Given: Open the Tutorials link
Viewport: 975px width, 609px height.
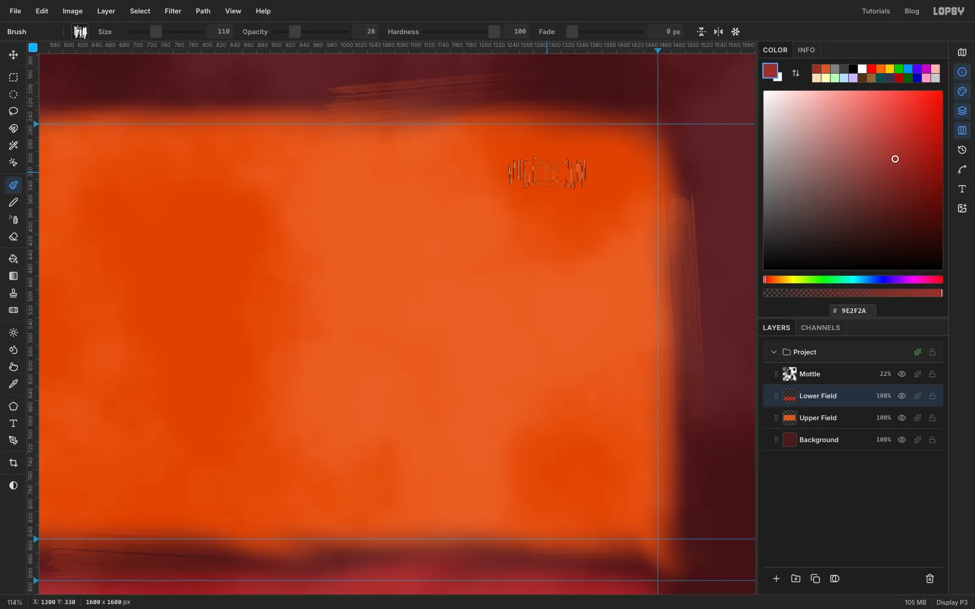Looking at the screenshot, I should click(x=876, y=11).
